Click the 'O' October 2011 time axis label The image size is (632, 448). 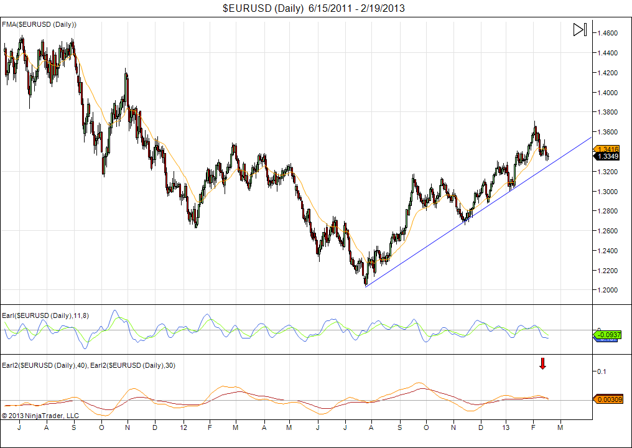(x=101, y=428)
